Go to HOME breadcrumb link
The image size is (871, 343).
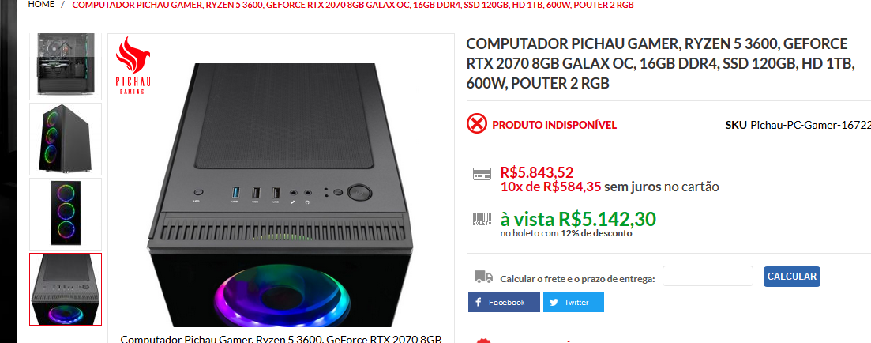click(x=42, y=5)
